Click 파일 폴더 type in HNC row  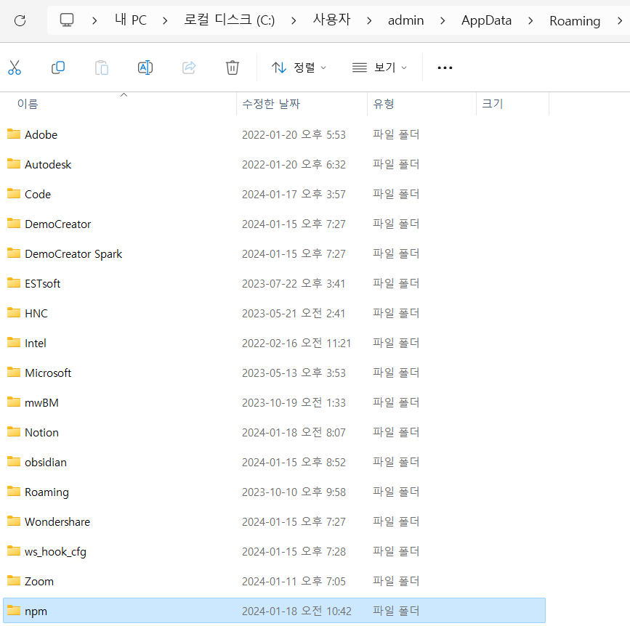396,313
